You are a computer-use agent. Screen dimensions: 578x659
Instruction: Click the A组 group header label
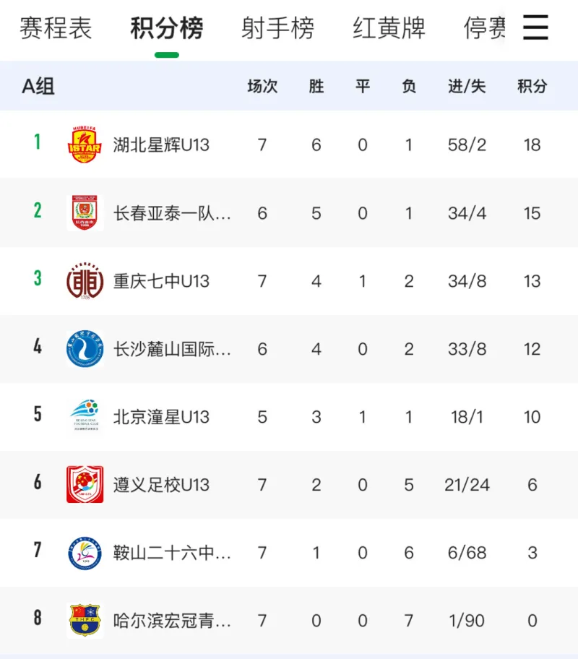pyautogui.click(x=38, y=87)
